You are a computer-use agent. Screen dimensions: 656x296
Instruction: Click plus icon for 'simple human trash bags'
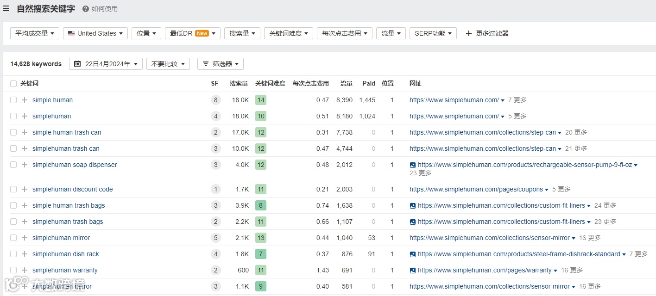[x=25, y=205]
